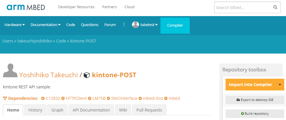Open Cloud in the top bar
This screenshot has width=286, height=120.
point(129,7)
